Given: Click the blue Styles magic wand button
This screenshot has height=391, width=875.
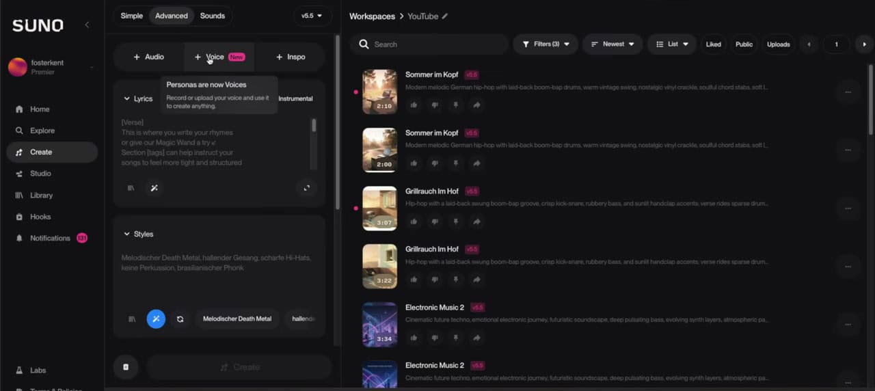Looking at the screenshot, I should coord(156,319).
